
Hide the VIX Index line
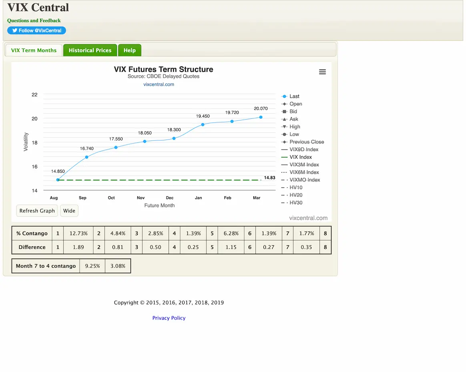coord(300,157)
